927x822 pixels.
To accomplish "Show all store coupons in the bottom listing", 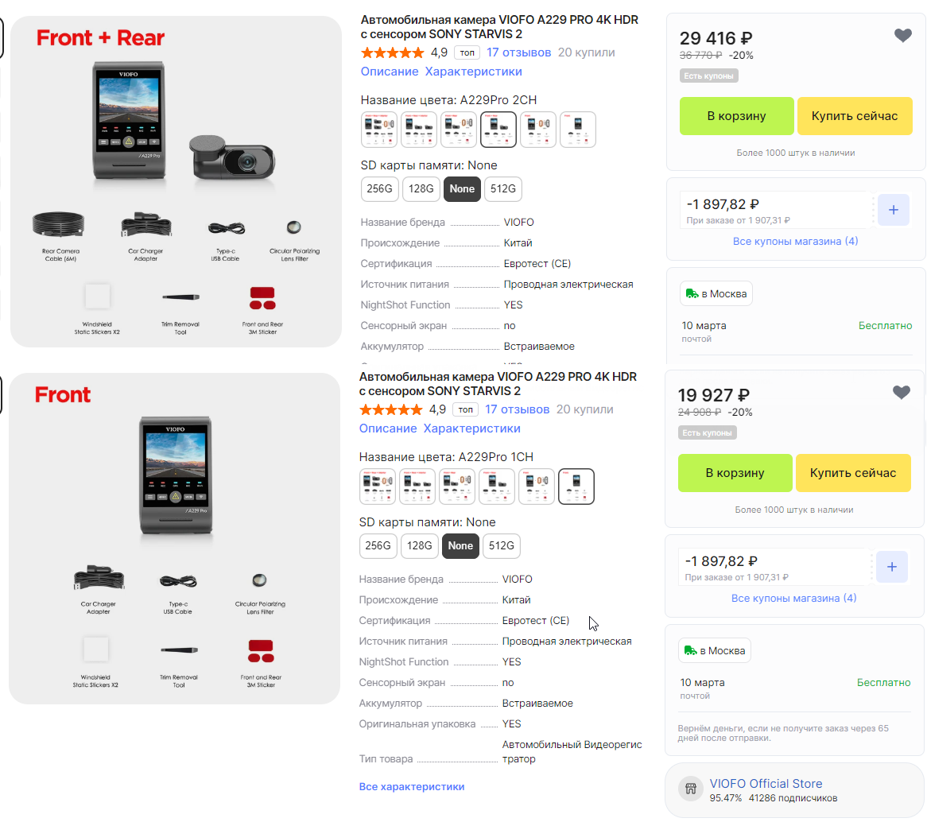I will click(793, 598).
